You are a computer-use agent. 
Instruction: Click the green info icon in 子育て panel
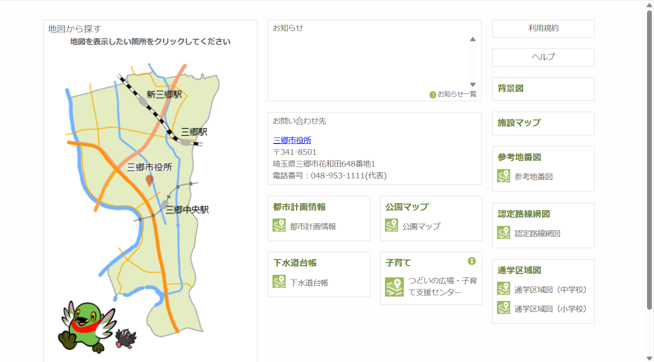click(472, 261)
